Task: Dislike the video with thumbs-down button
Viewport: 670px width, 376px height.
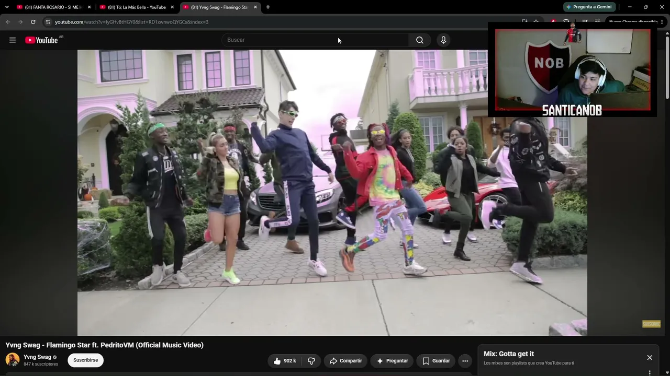Action: tap(311, 361)
